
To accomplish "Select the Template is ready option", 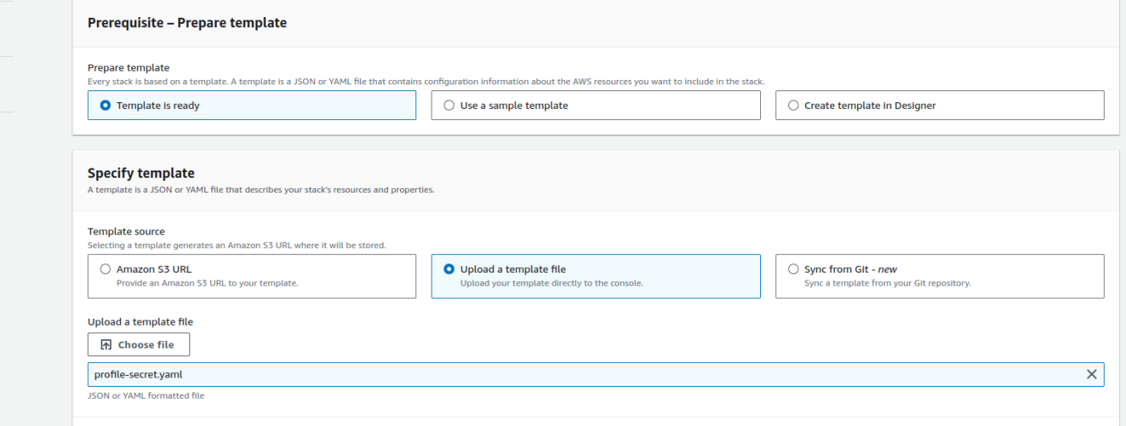I will 252,106.
